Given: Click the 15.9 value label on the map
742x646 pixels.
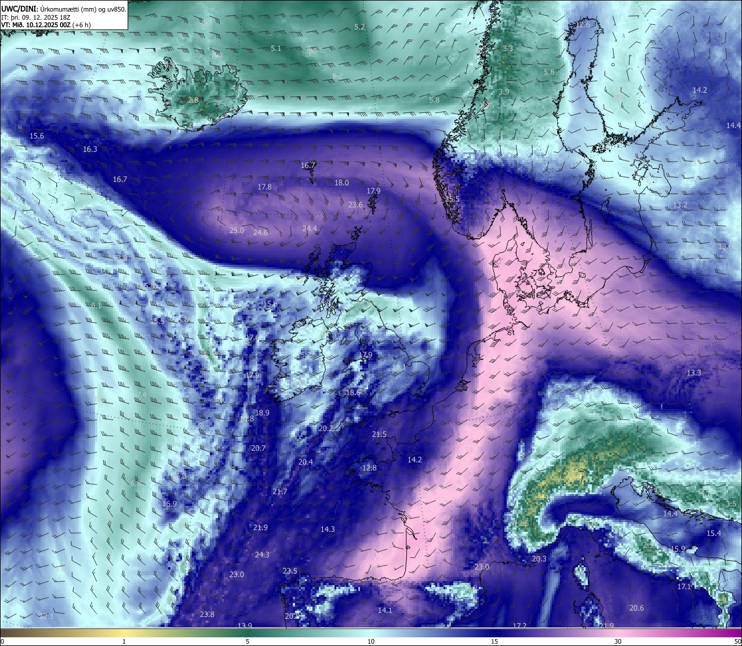Looking at the screenshot, I should 678,549.
